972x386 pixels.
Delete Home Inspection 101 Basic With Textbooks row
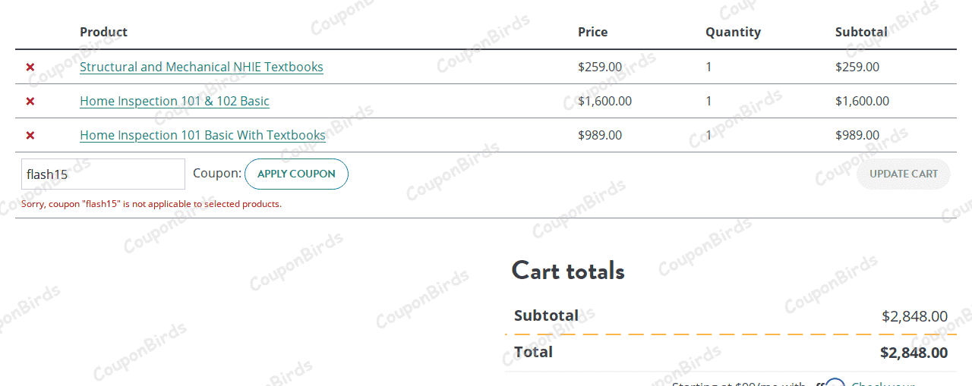click(x=30, y=135)
